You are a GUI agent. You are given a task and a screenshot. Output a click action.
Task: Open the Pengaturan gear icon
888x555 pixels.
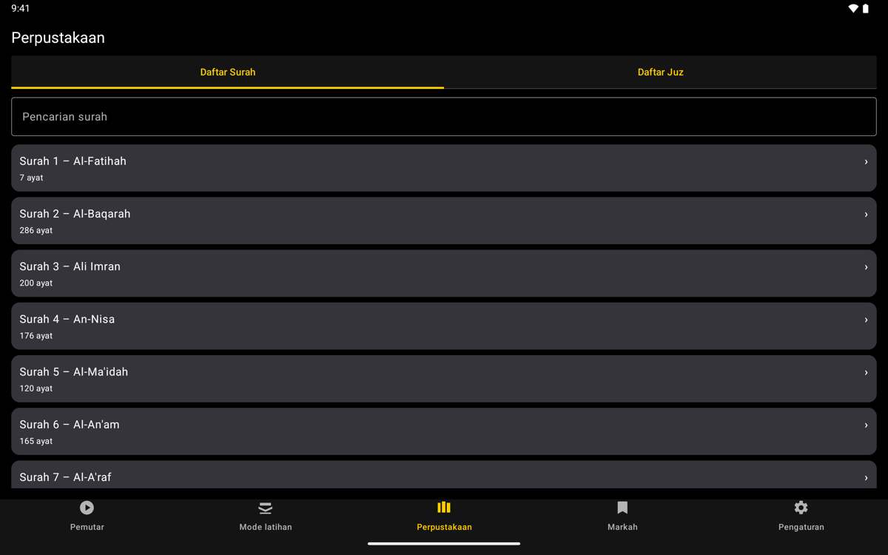(801, 508)
